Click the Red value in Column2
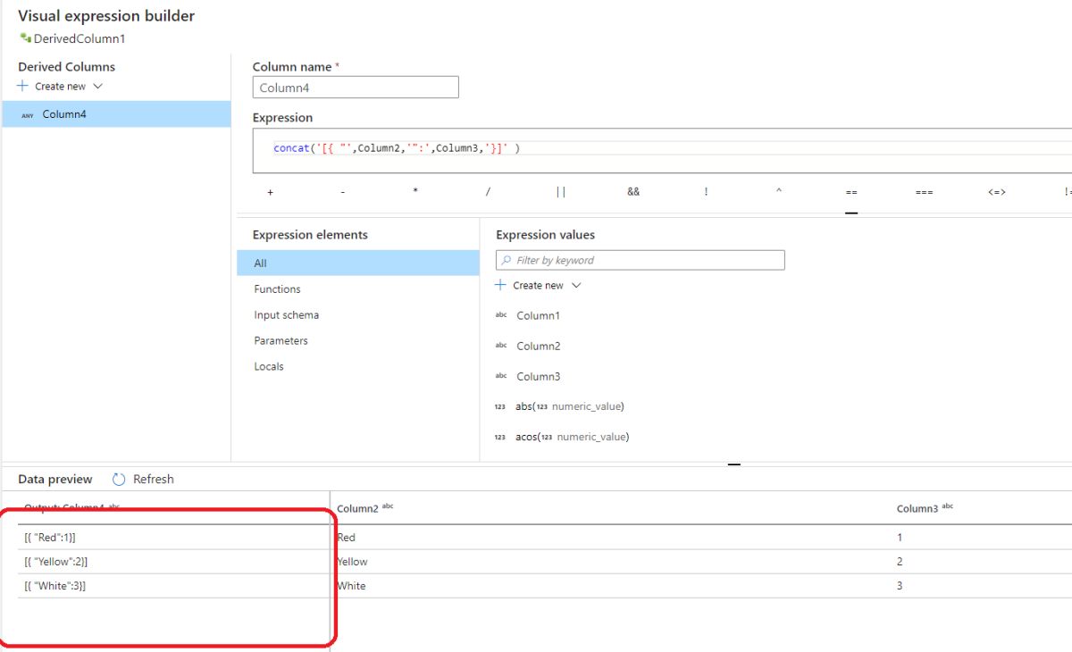1072x652 pixels. point(346,538)
